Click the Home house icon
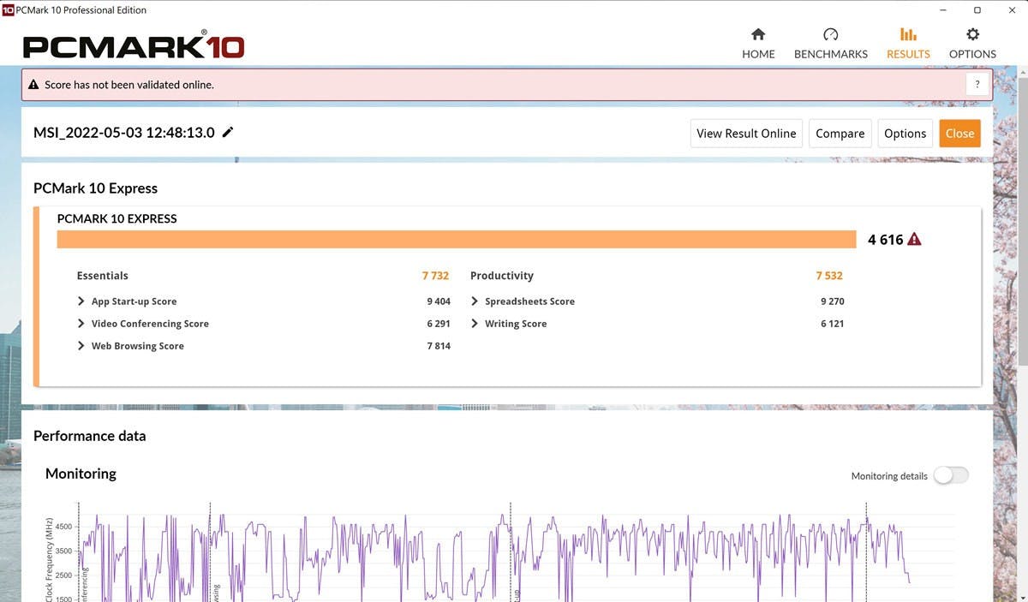The height and width of the screenshot is (602, 1028). [758, 35]
